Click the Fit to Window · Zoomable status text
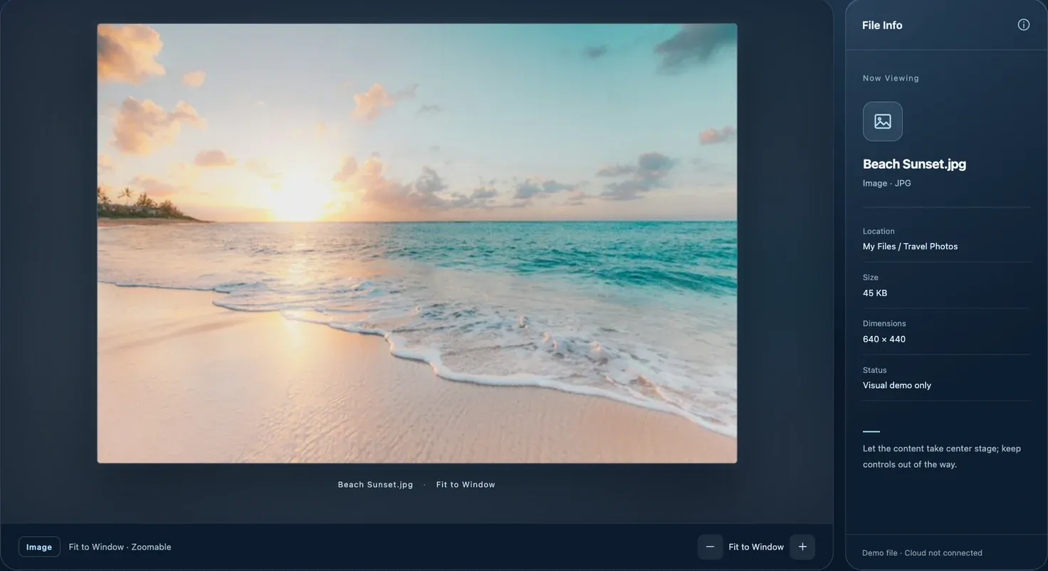 (x=120, y=547)
